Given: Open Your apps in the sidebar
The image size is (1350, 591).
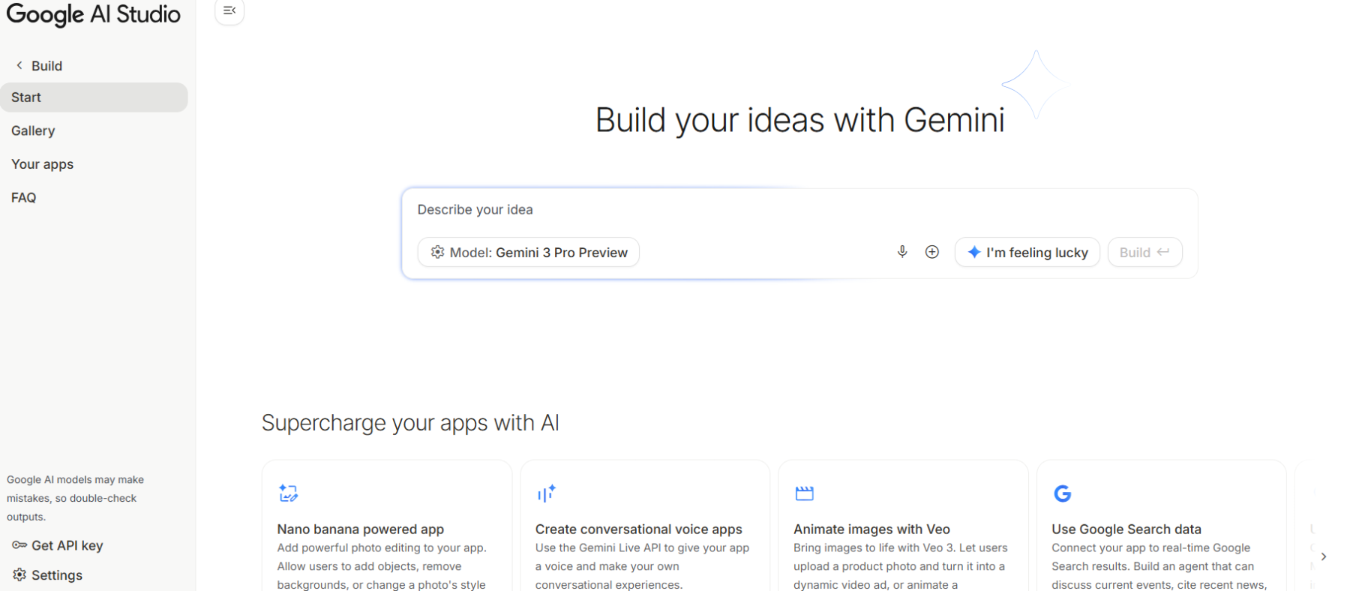Looking at the screenshot, I should click(43, 164).
